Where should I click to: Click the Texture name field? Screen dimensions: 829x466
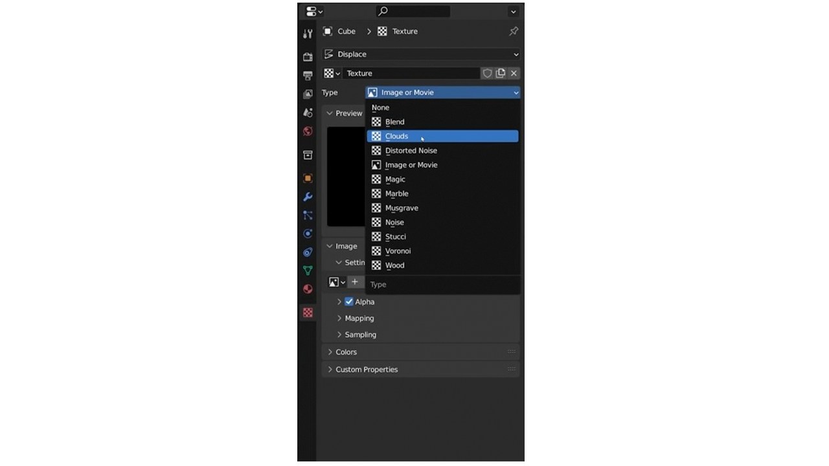[x=411, y=73]
